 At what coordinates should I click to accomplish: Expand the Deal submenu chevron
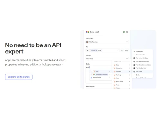pyautogui.click(x=110, y=71)
